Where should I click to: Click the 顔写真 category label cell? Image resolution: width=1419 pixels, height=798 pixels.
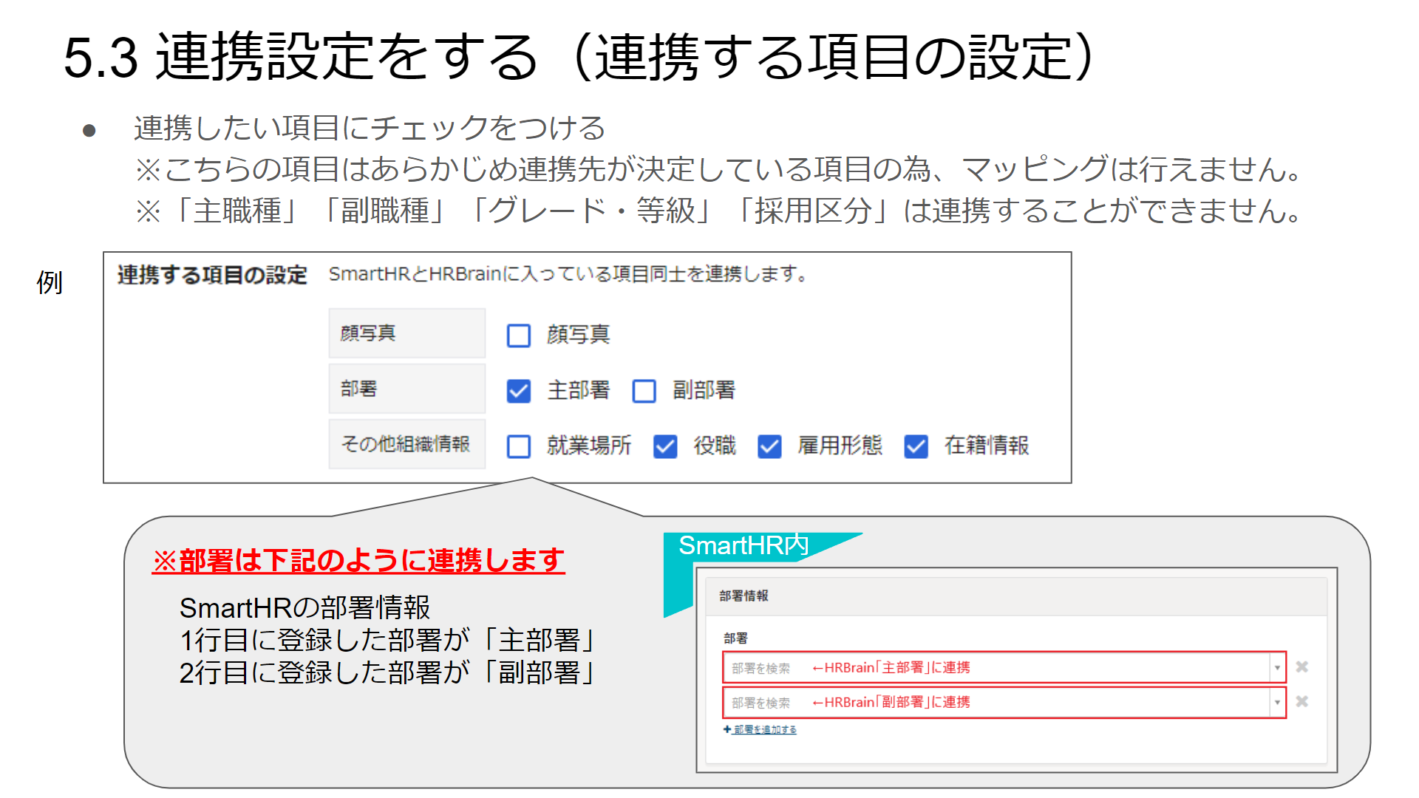(x=407, y=333)
